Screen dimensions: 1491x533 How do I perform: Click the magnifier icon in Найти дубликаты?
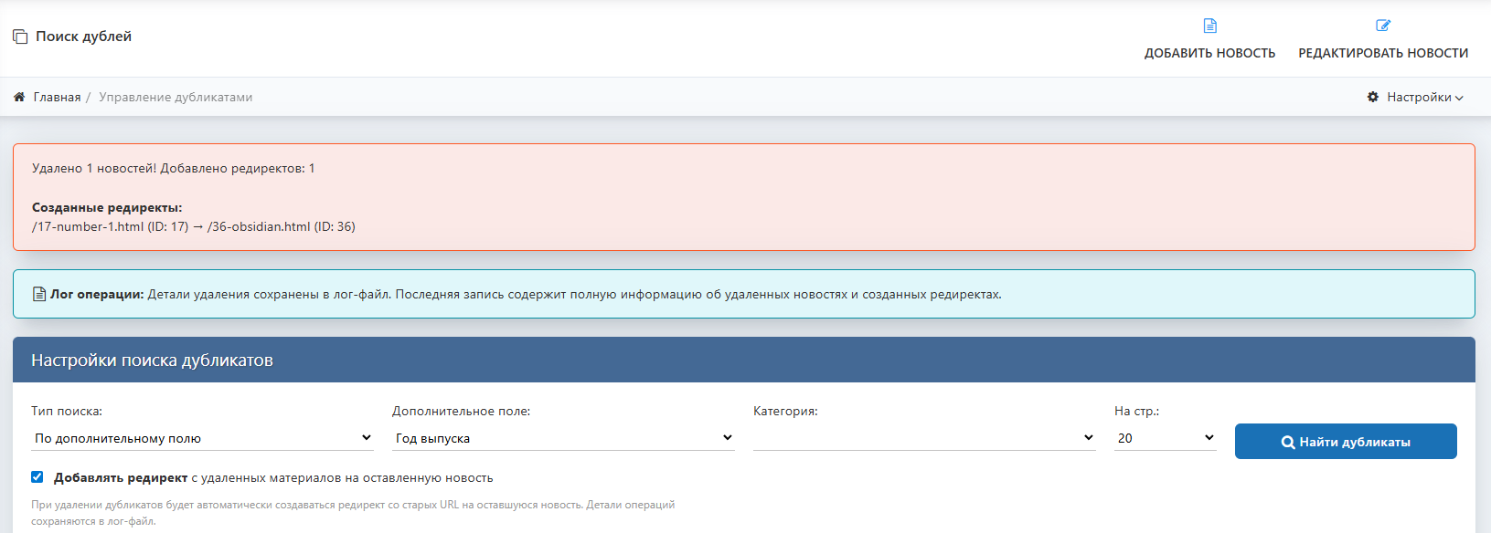1287,442
